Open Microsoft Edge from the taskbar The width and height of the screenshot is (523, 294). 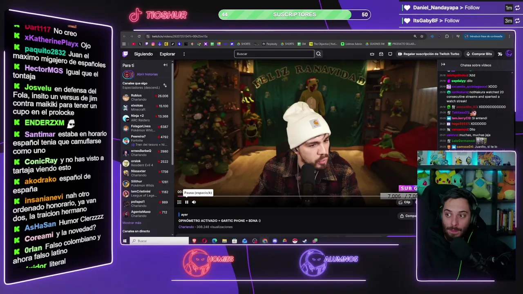[215, 241]
